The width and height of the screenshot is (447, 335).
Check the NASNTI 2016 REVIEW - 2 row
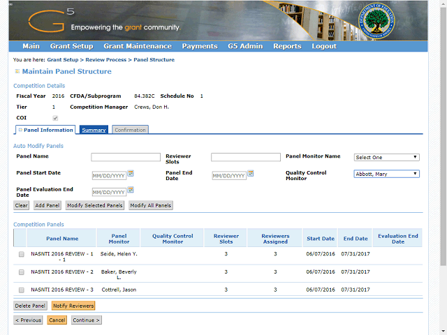pos(22,272)
